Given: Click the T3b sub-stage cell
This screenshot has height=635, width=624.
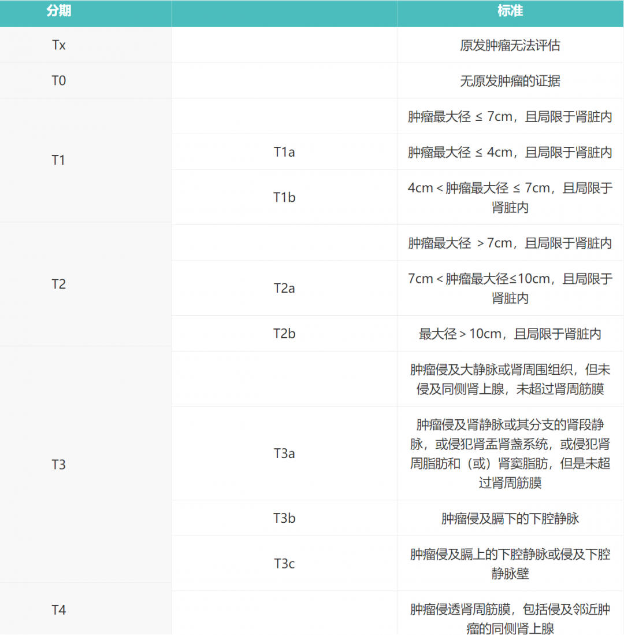Looking at the screenshot, I should pyautogui.click(x=284, y=518).
